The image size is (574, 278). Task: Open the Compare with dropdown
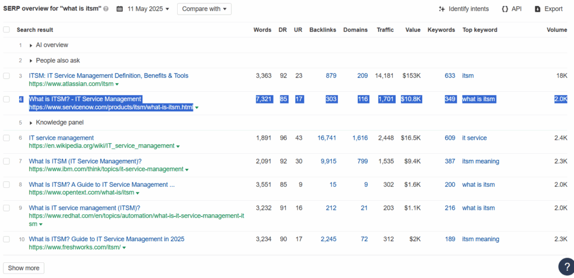204,9
